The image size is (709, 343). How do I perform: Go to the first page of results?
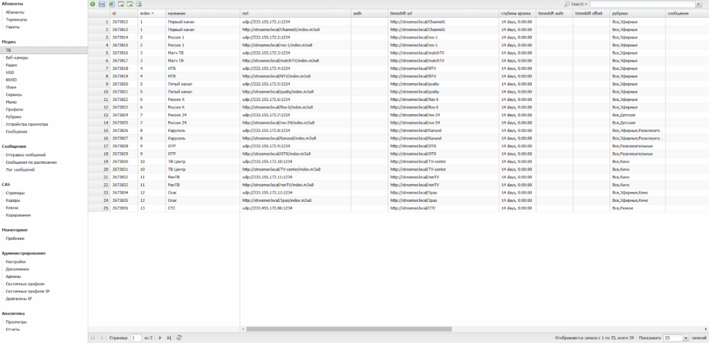coord(93,337)
